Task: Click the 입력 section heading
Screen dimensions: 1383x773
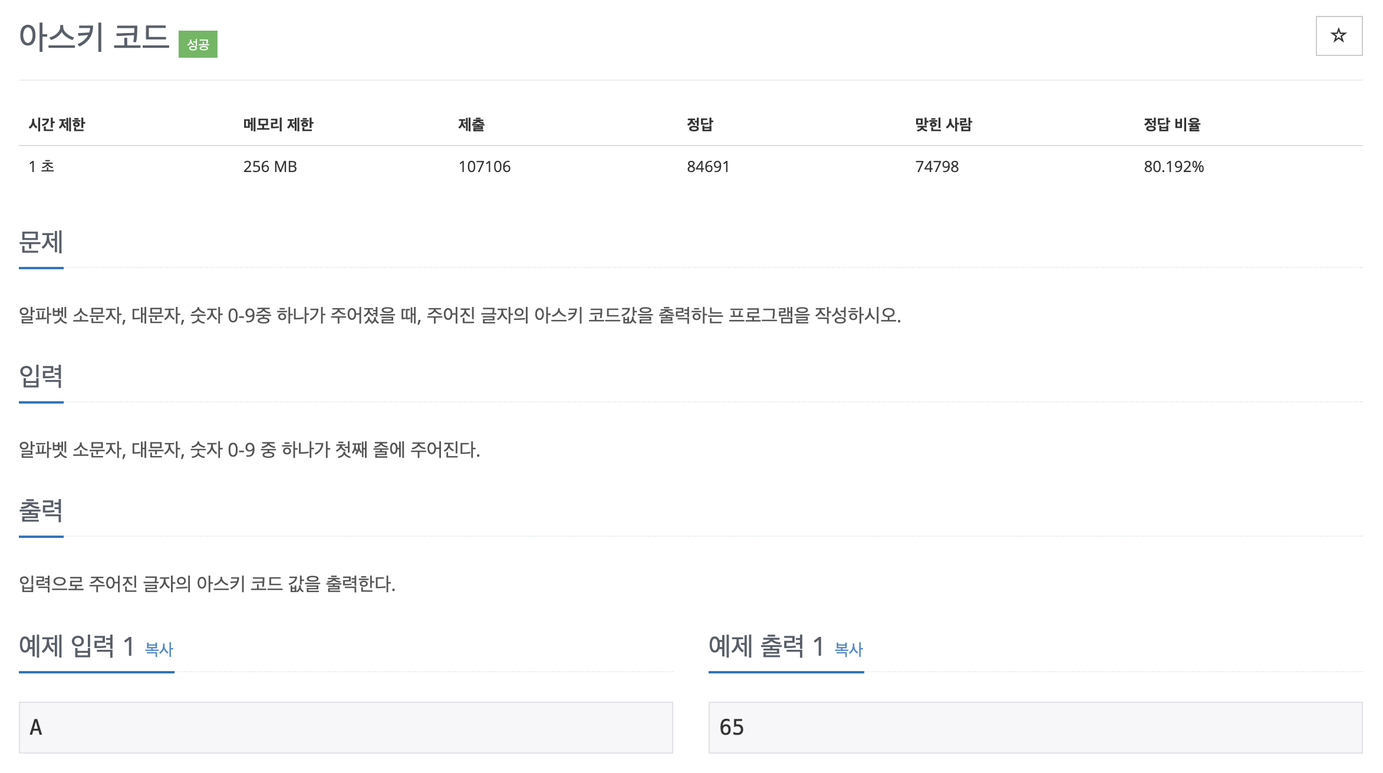Action: 41,376
